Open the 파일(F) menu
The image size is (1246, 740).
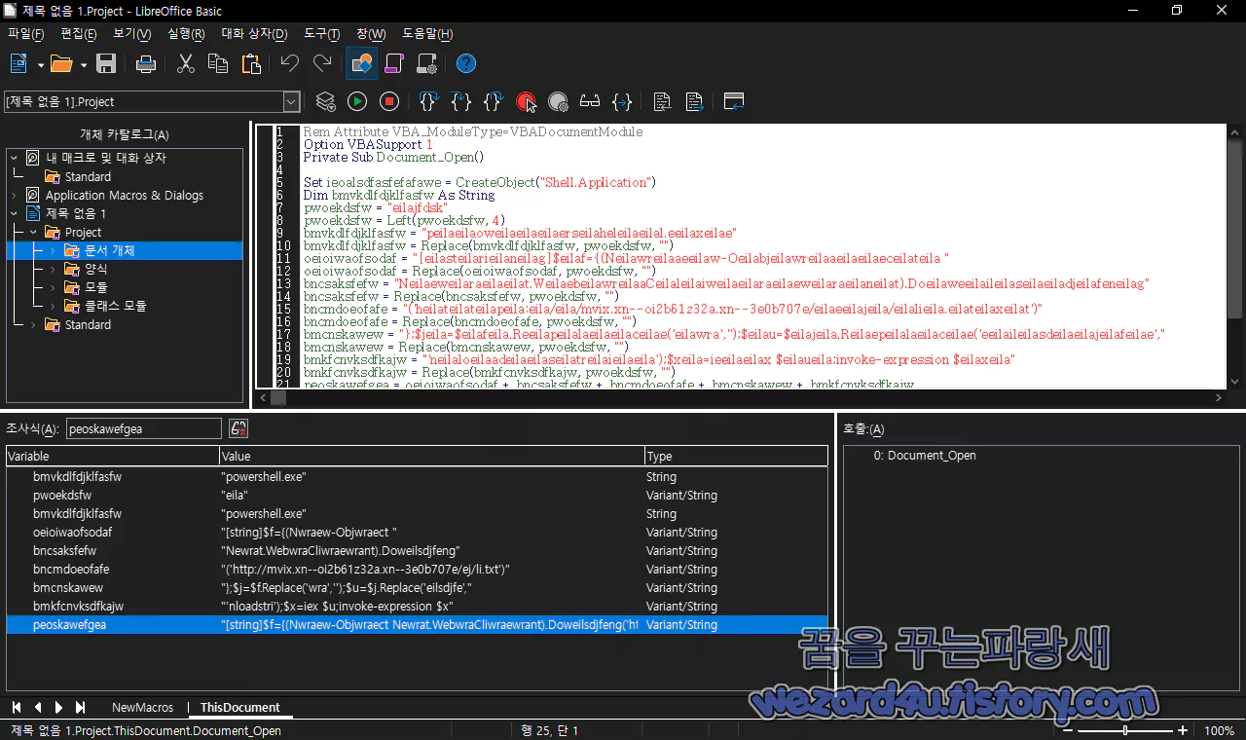pyautogui.click(x=26, y=34)
